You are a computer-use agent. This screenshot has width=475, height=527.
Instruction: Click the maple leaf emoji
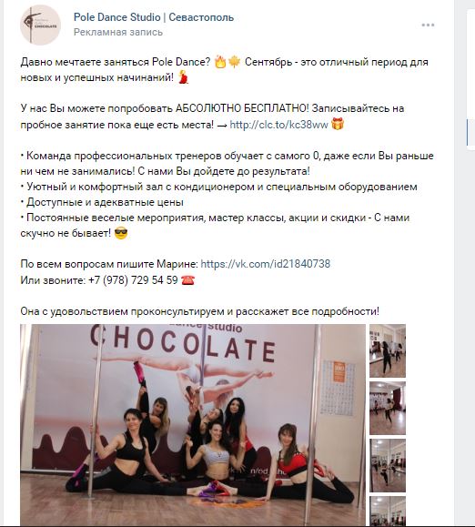click(234, 62)
